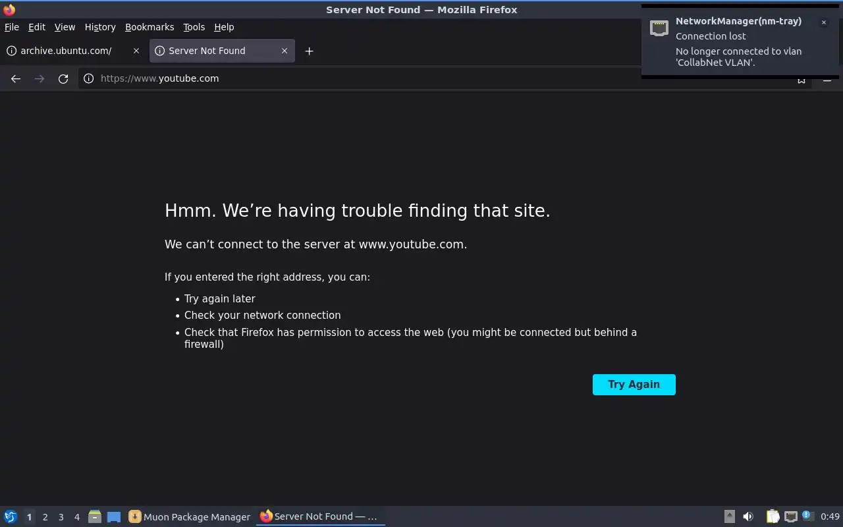
Task: Switch to virtual desktop 3
Action: 61,517
